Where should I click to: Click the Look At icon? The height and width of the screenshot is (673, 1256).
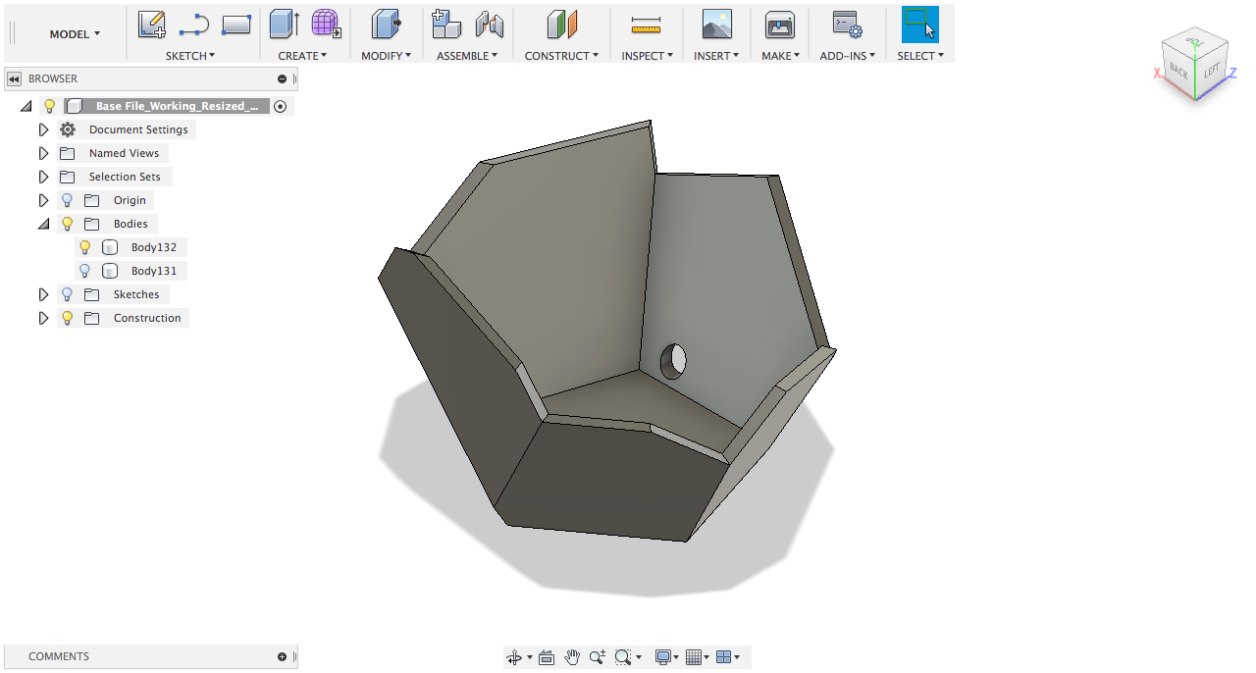[x=547, y=657]
